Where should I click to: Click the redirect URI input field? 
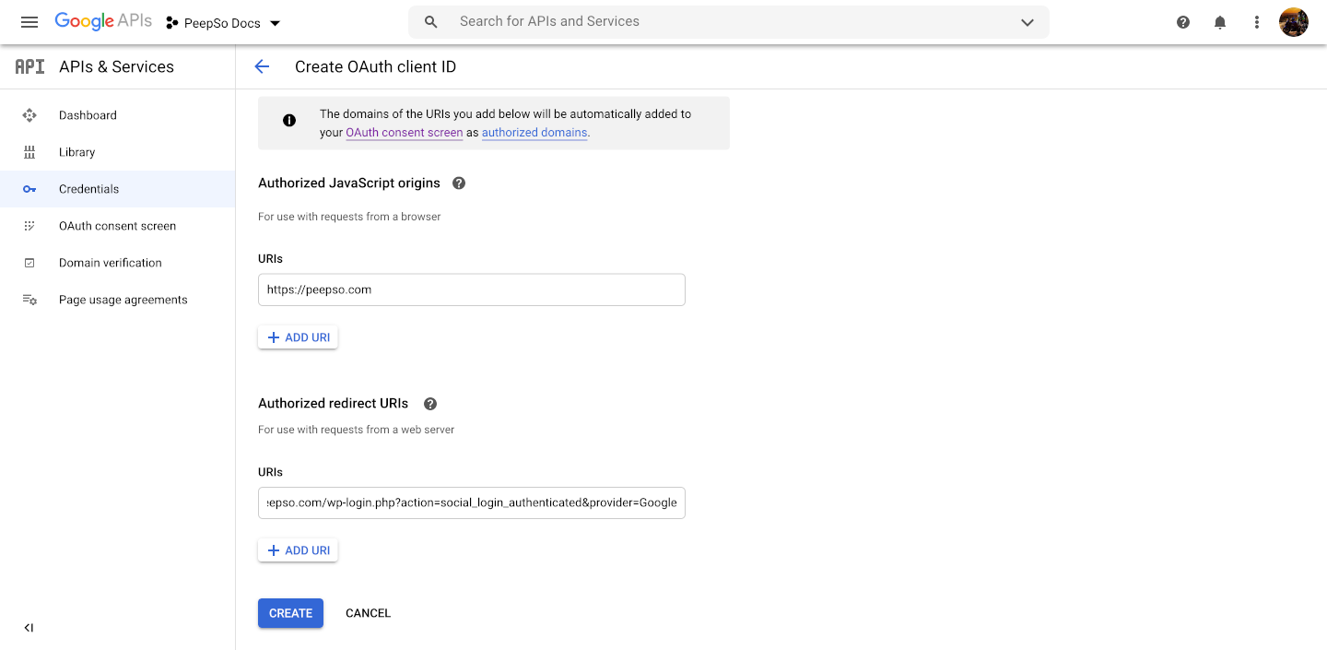472,502
